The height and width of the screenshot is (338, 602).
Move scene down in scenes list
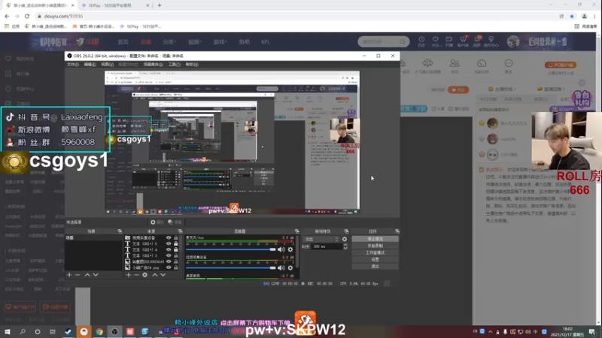click(96, 275)
